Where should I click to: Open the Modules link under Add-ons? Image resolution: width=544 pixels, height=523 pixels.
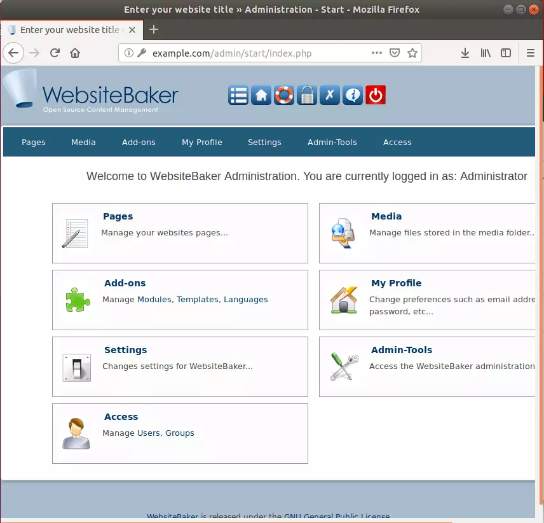pos(154,299)
